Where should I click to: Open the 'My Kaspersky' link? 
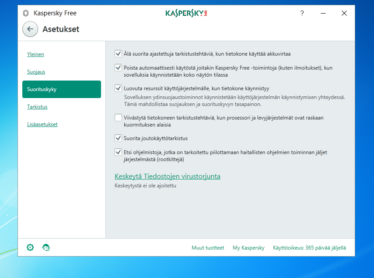(248, 248)
